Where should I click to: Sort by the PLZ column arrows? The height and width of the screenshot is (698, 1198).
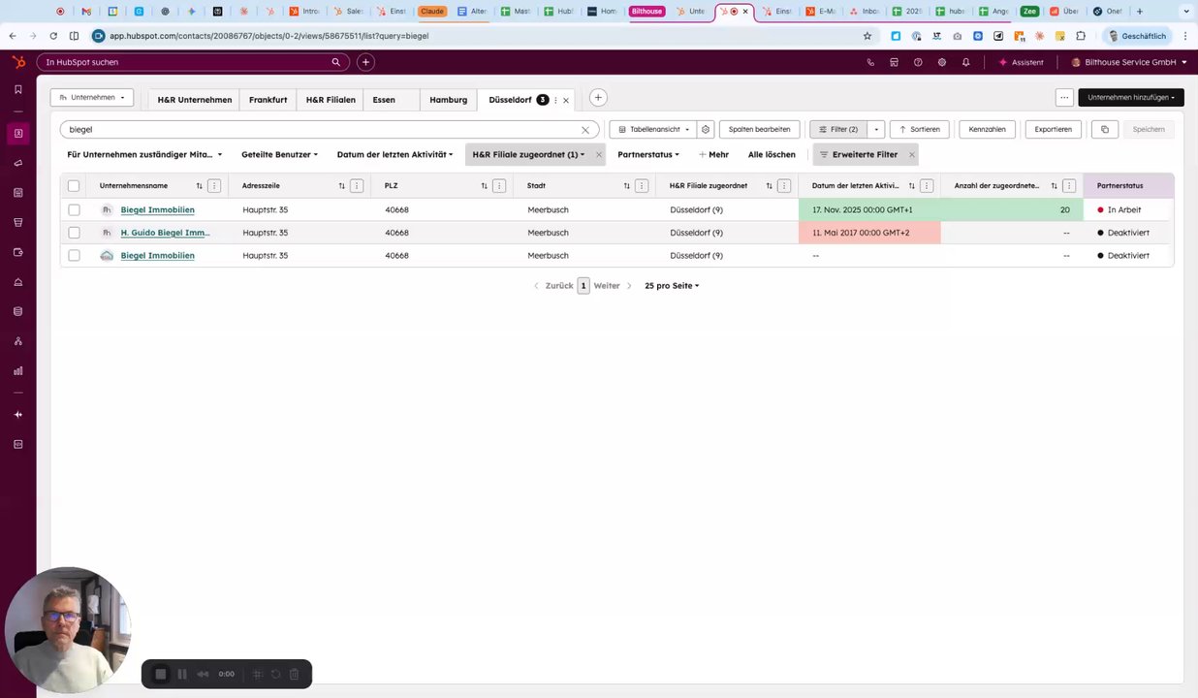(485, 186)
